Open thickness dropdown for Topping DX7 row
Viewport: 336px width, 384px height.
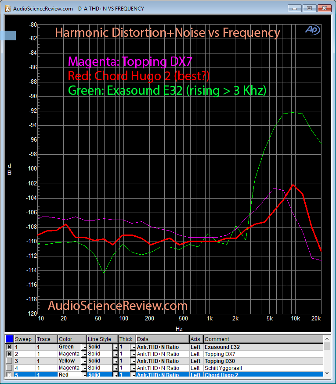point(133,354)
